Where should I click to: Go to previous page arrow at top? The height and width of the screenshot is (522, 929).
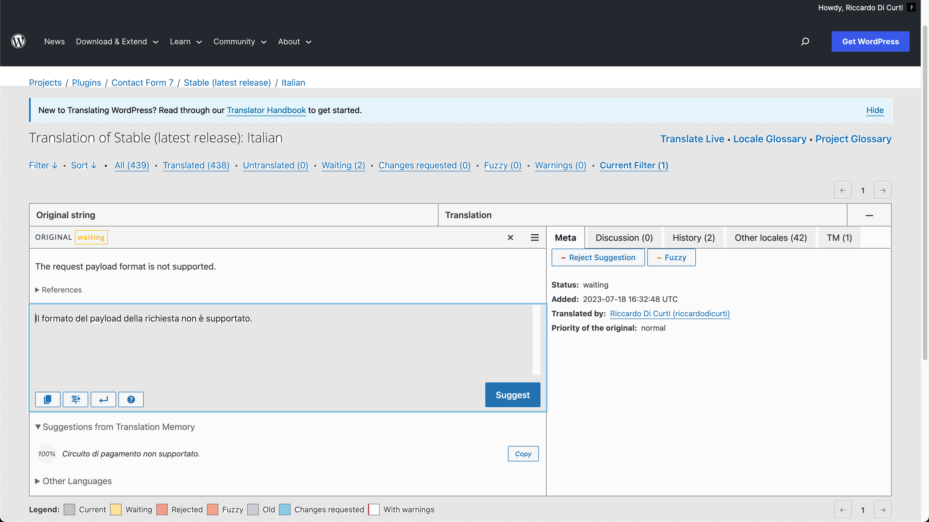point(843,190)
